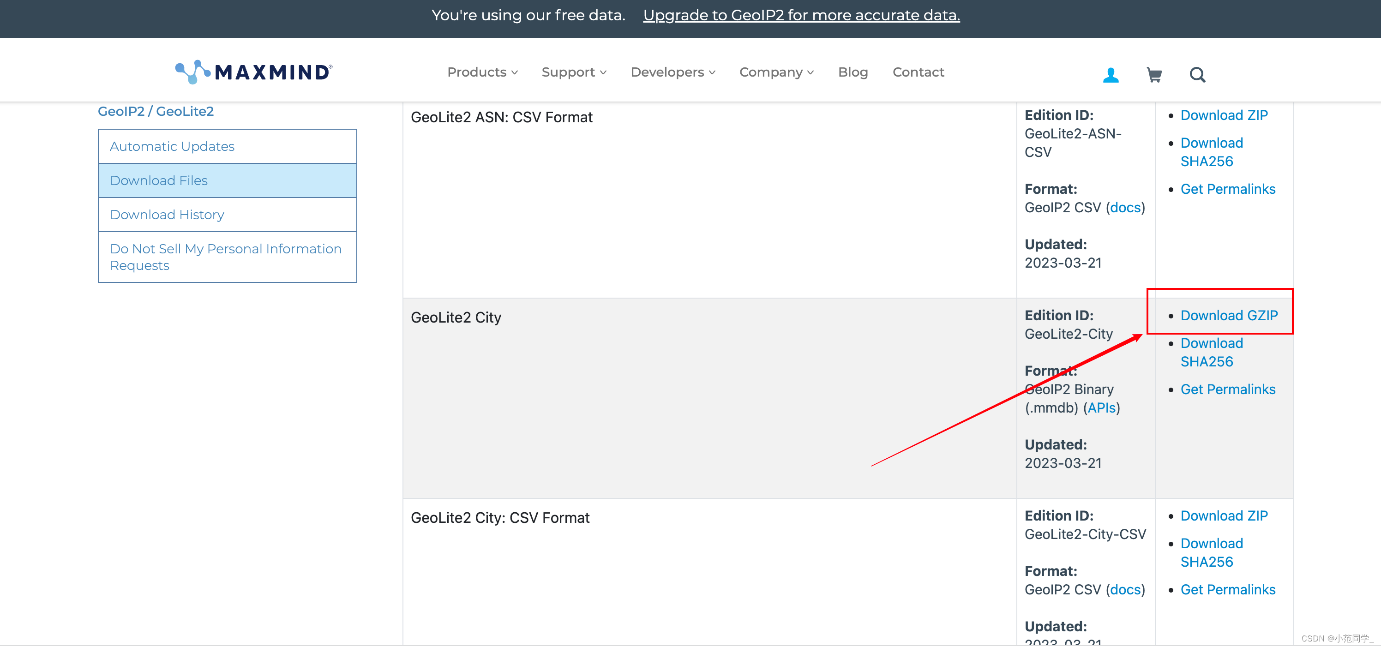Click Upgrade to GeoIP2 banner link
Image resolution: width=1381 pixels, height=647 pixels.
[801, 15]
